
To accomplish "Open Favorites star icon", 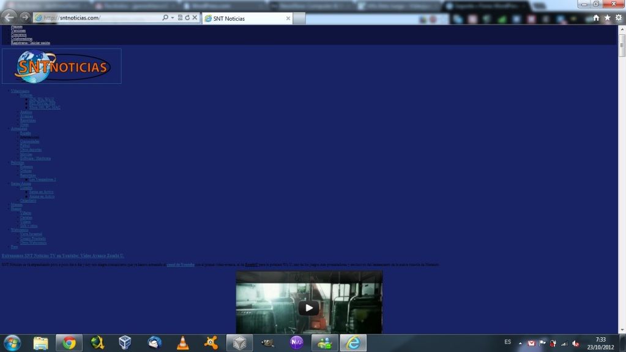I will 607,18.
